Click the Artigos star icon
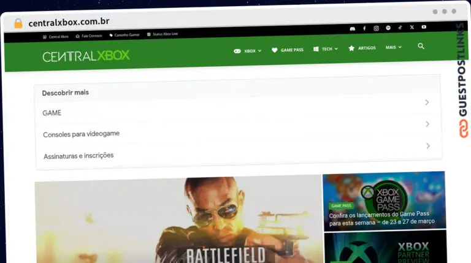471x263 pixels. click(x=351, y=48)
